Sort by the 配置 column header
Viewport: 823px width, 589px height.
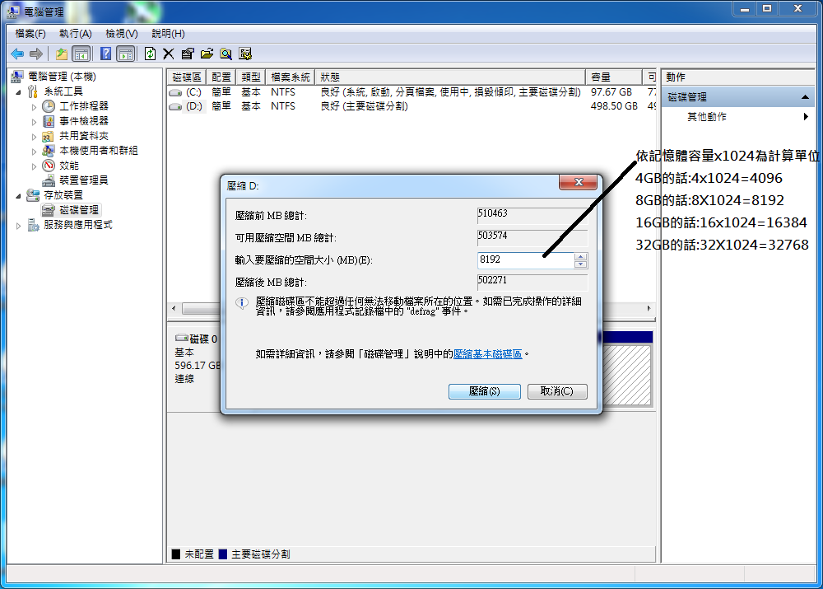click(x=221, y=77)
